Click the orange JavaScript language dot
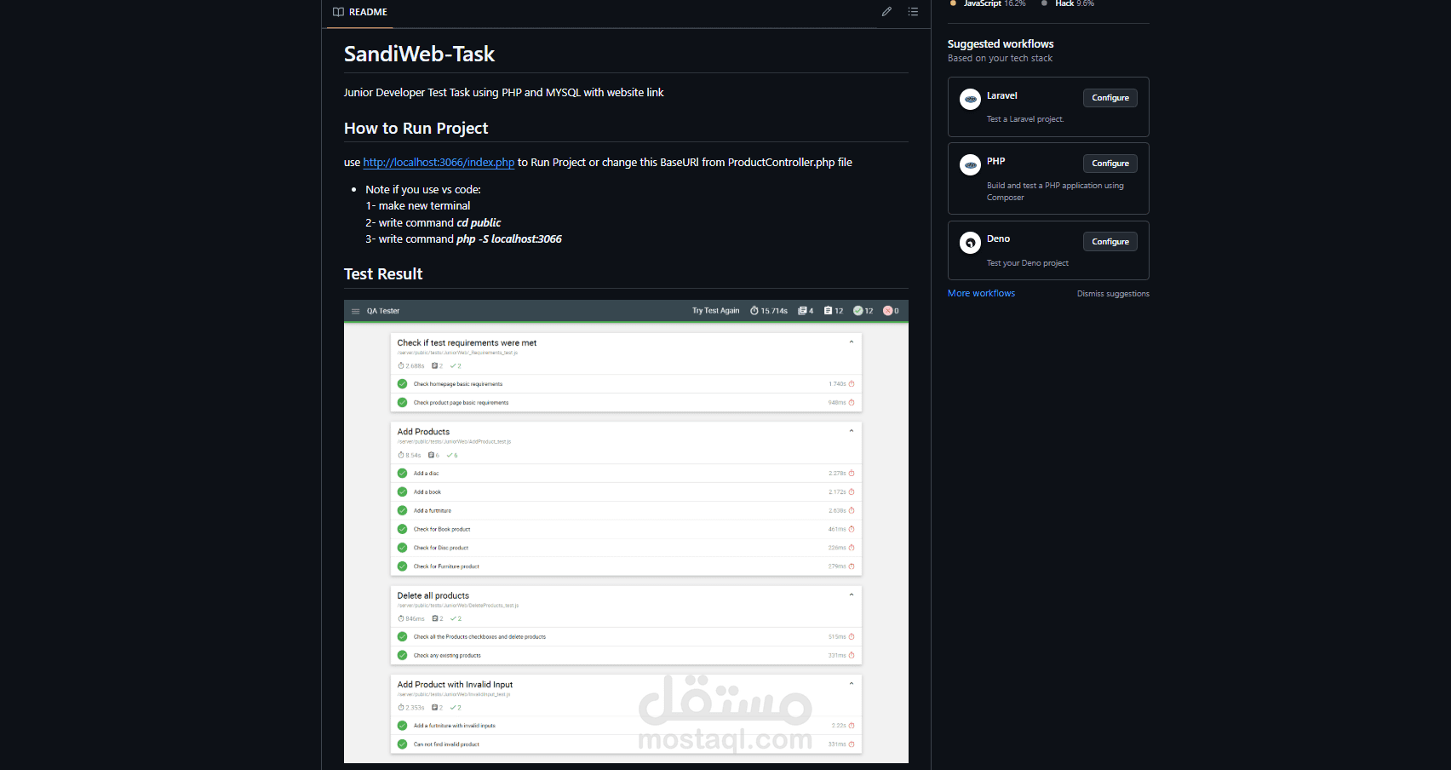This screenshot has height=770, width=1451. 953,3
